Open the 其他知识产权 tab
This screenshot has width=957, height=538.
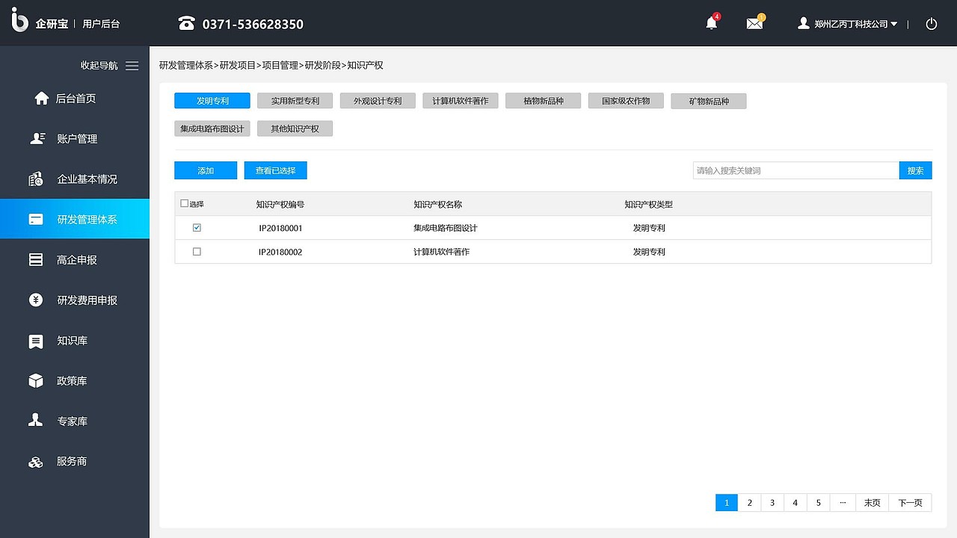295,129
